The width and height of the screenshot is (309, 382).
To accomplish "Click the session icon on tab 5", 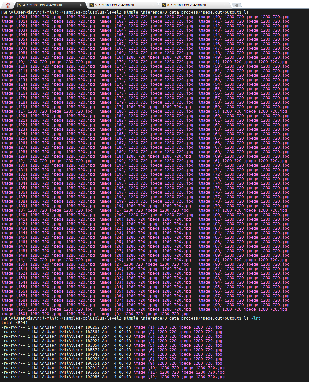I will tap(92, 5).
